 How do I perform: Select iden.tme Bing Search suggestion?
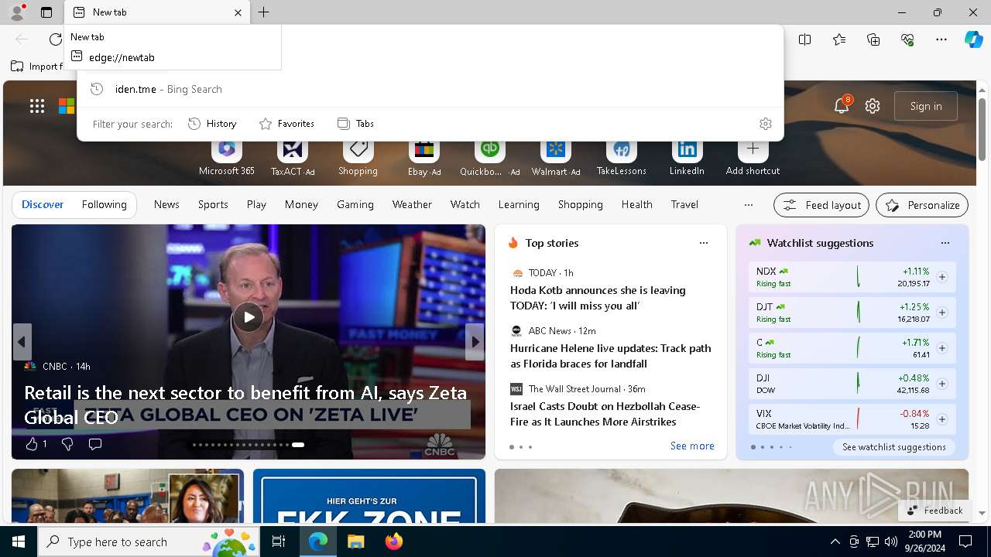pyautogui.click(x=430, y=89)
